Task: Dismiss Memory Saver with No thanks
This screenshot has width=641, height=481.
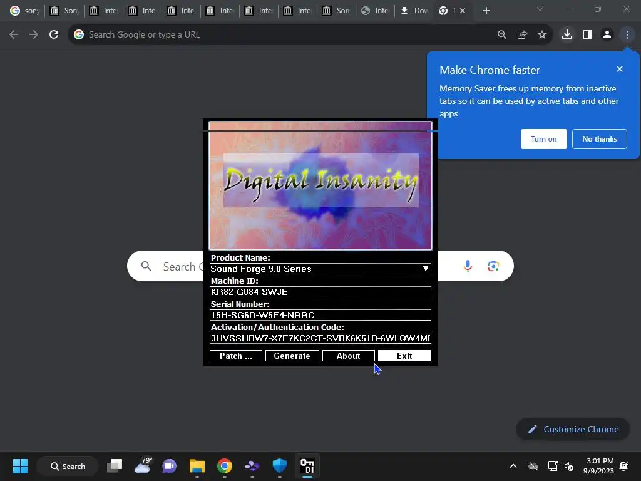Action: [x=599, y=139]
